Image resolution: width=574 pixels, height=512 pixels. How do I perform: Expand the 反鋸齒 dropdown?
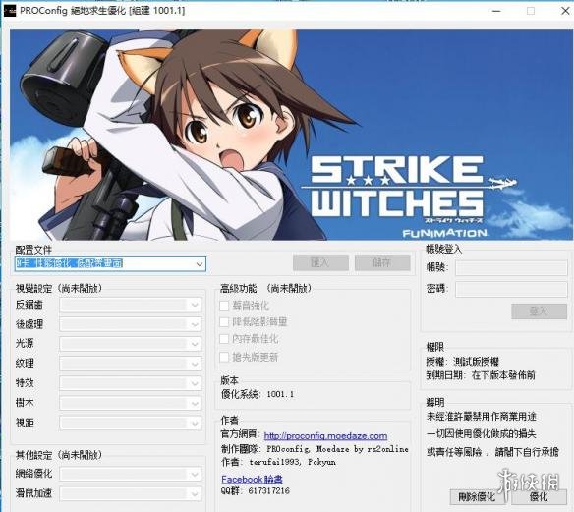[130, 305]
